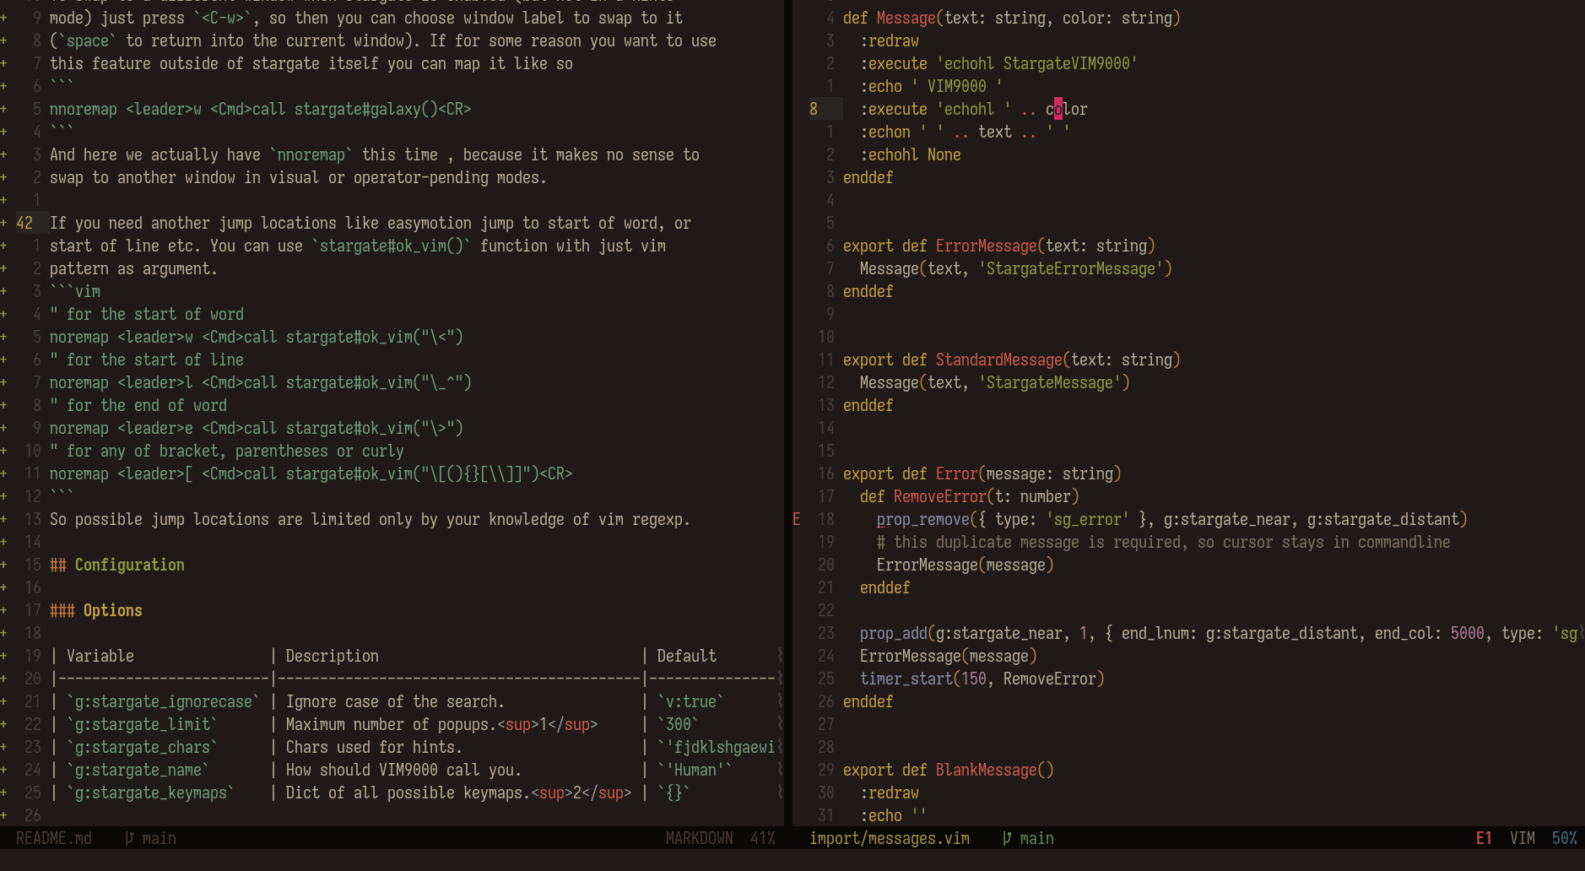Click 'So possible jump locations' sentence
1585x871 pixels.
click(371, 519)
